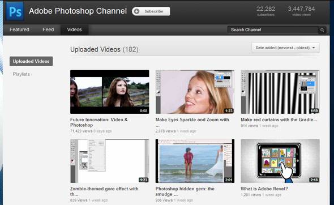Click the 2:01 duration badge
The height and width of the screenshot is (205, 334).
[x=229, y=180]
